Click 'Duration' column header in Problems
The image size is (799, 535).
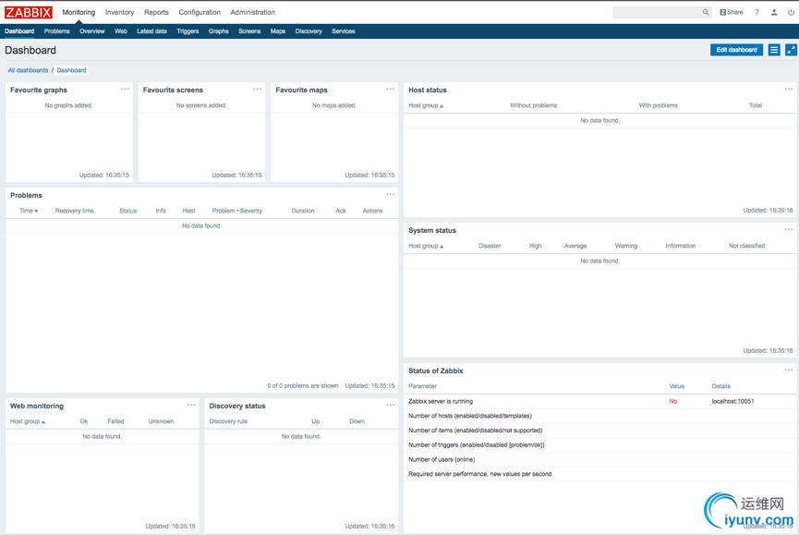tap(303, 211)
